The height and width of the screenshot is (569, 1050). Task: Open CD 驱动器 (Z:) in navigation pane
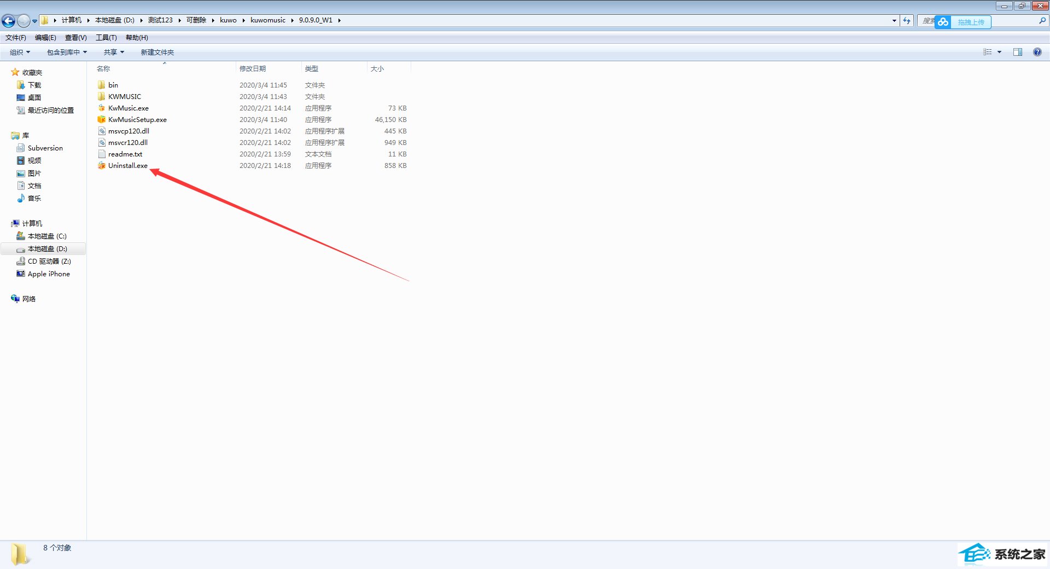[49, 261]
